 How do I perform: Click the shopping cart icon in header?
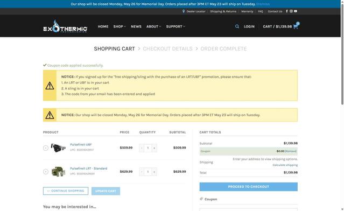296,26
